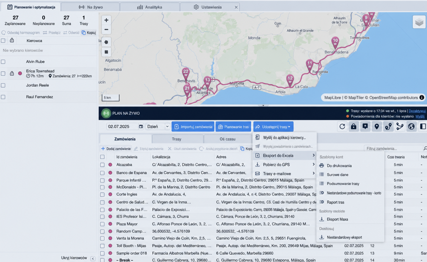Expand the Pobierz do GPS submenu
The image size is (427, 262).
[285, 165]
